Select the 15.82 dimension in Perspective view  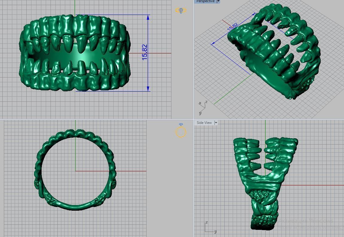232,27
